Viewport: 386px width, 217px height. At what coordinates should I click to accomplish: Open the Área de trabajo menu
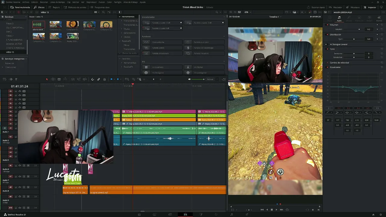coord(131,2)
